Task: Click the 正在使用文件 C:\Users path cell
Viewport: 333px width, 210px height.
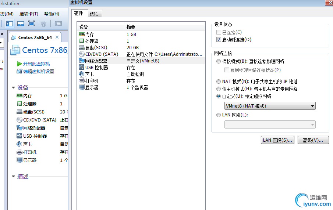Action: click(x=164, y=54)
